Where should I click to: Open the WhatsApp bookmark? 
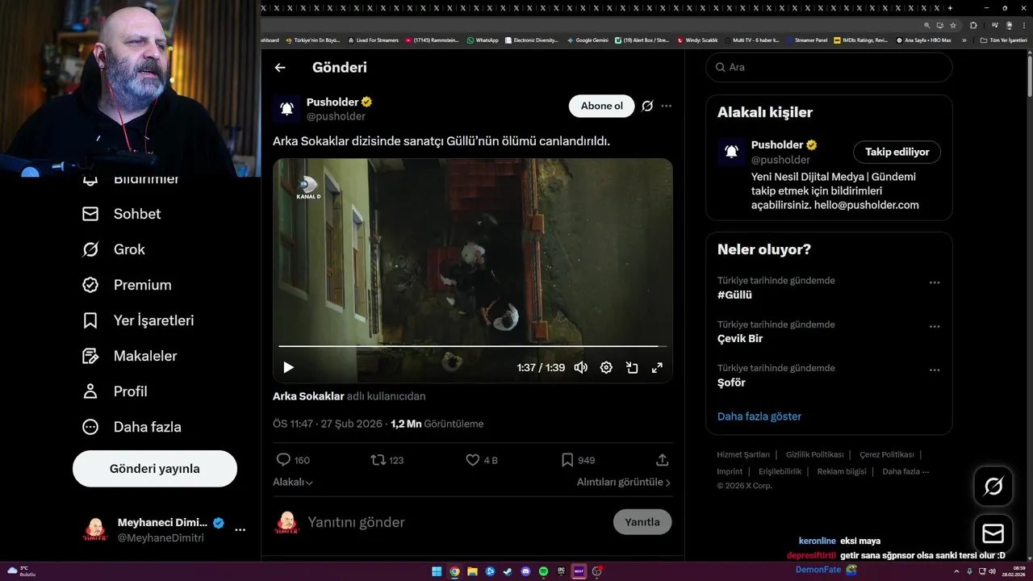point(483,40)
